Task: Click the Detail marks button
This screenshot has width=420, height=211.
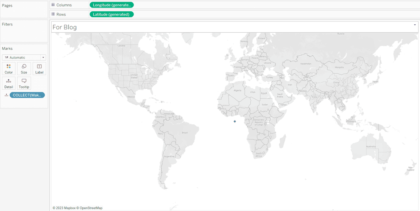Action: point(9,83)
